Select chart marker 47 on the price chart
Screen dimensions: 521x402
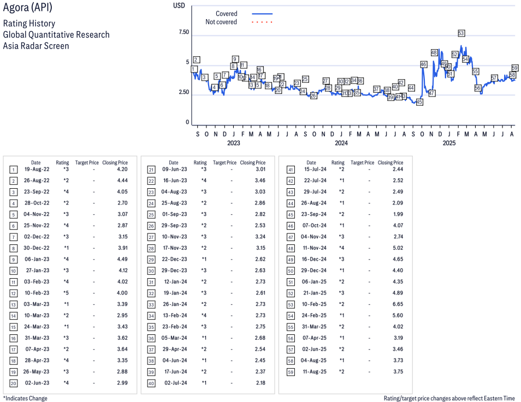[x=431, y=93]
